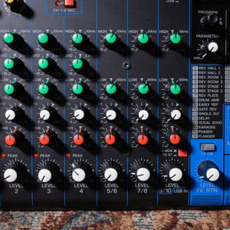Click the white PARAMETER knob
The image size is (230, 230).
(x=213, y=47)
